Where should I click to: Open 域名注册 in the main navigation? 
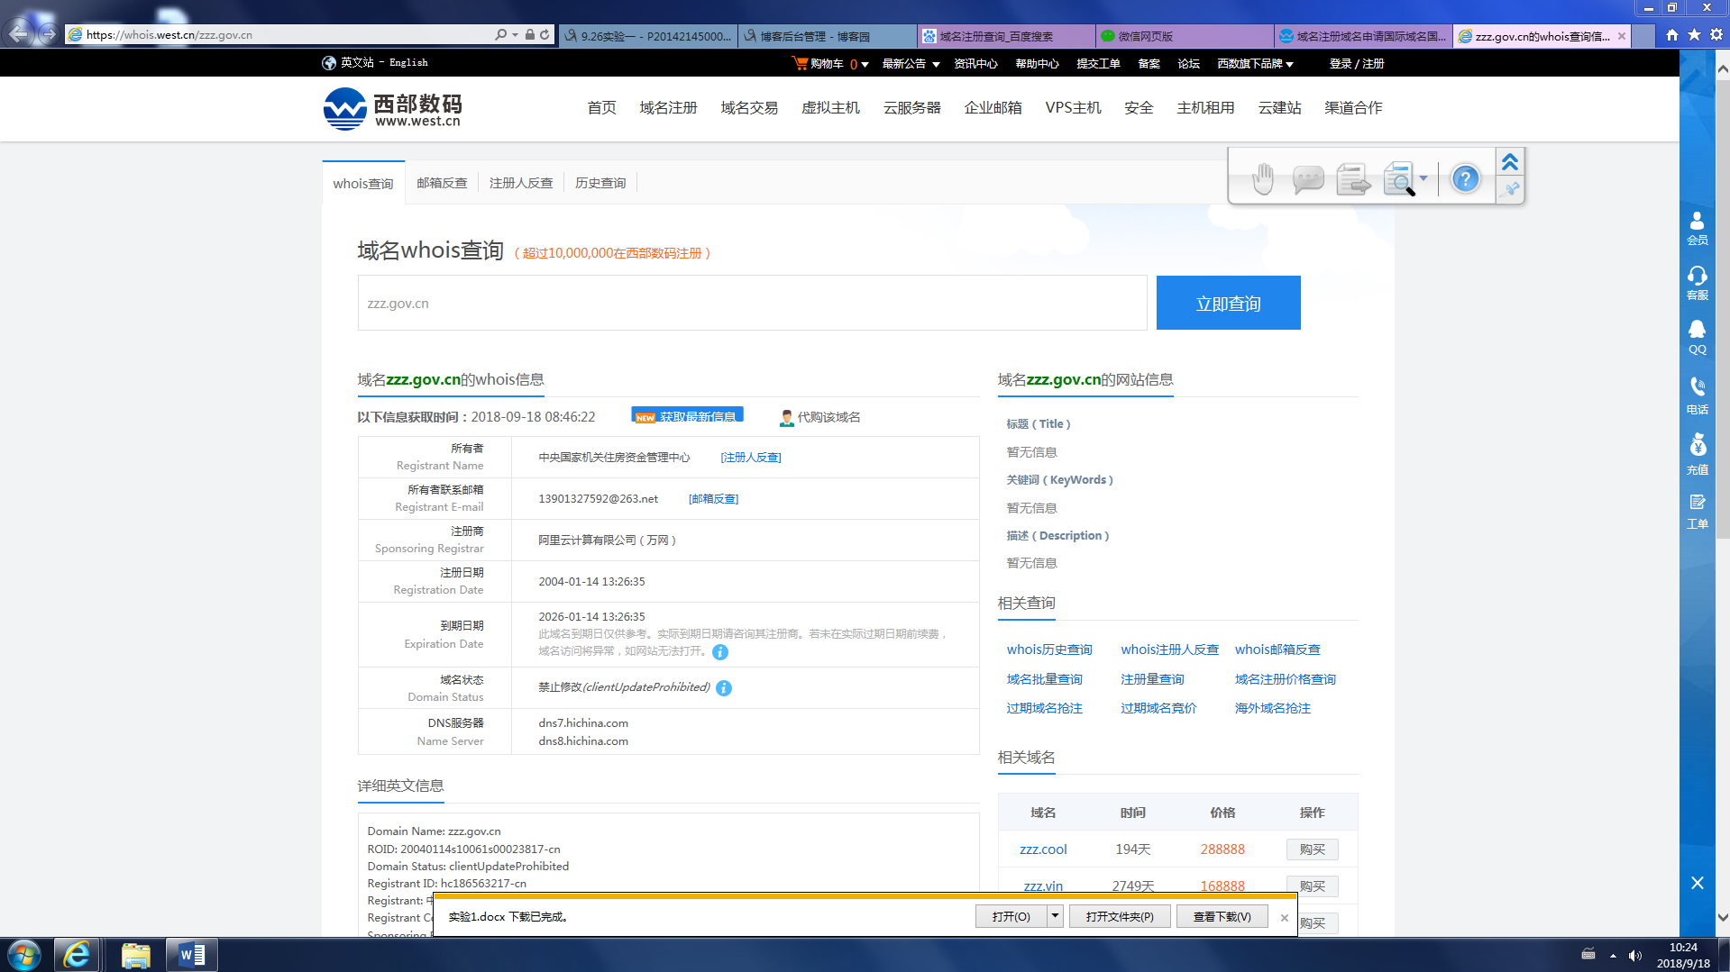[668, 108]
